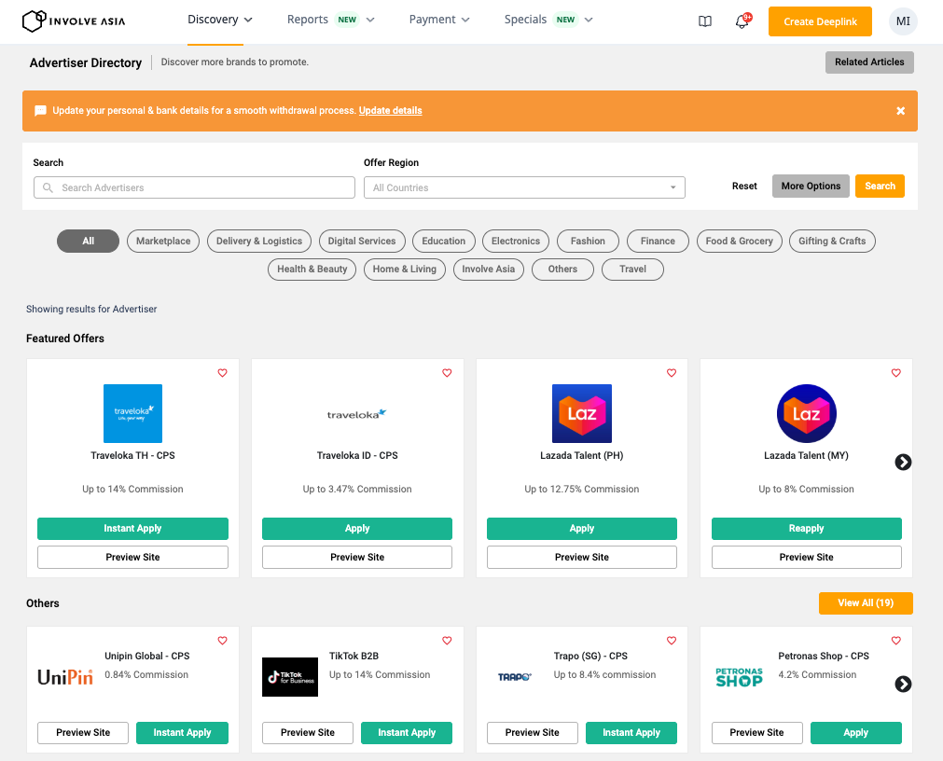Show next Others offers with arrow

(903, 684)
